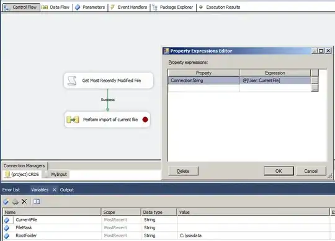The width and height of the screenshot is (335, 241).
Task: Click the Delete Variable X icon
Action: click(24, 201)
